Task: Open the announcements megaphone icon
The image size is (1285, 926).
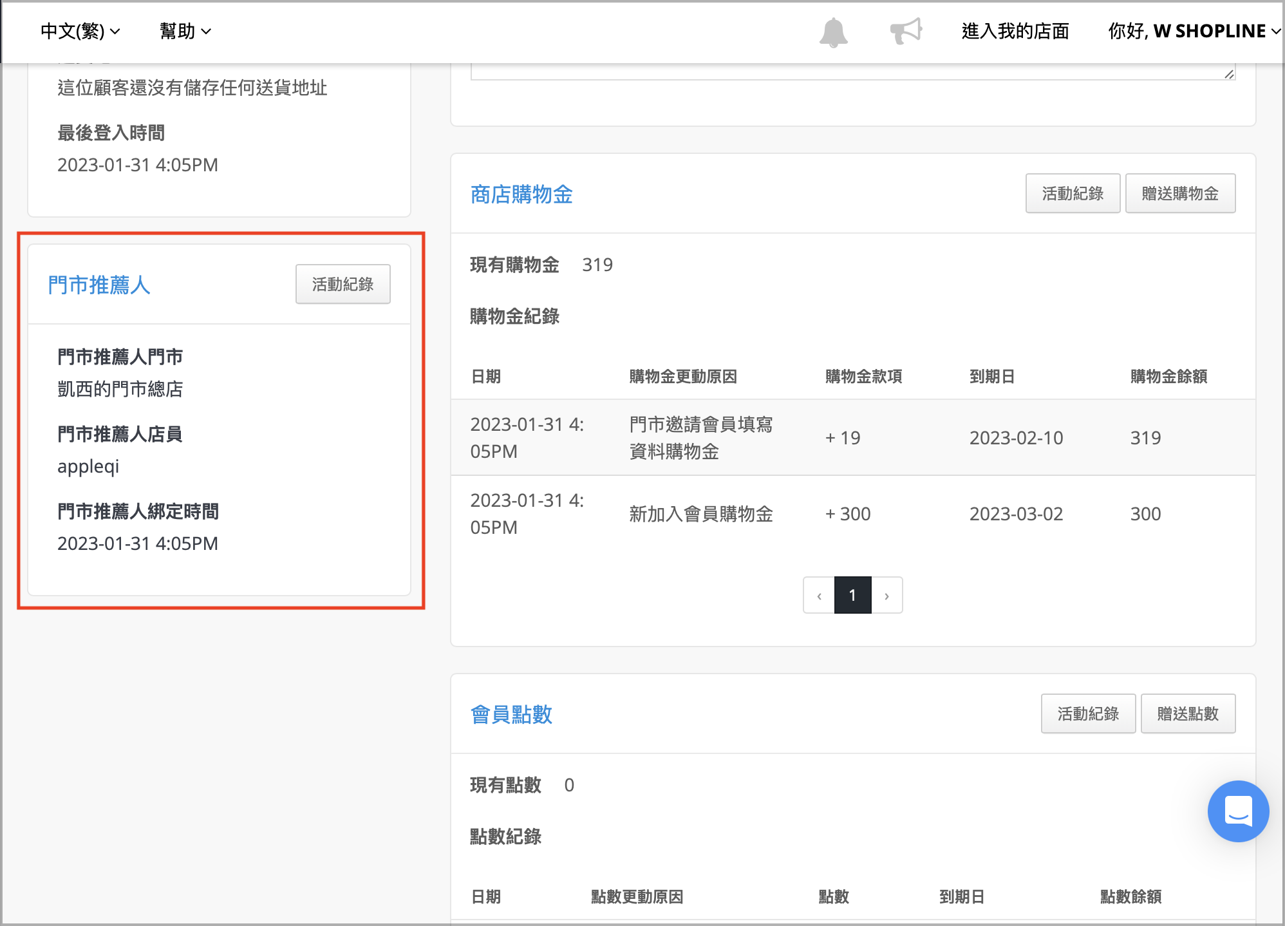Action: pos(906,31)
